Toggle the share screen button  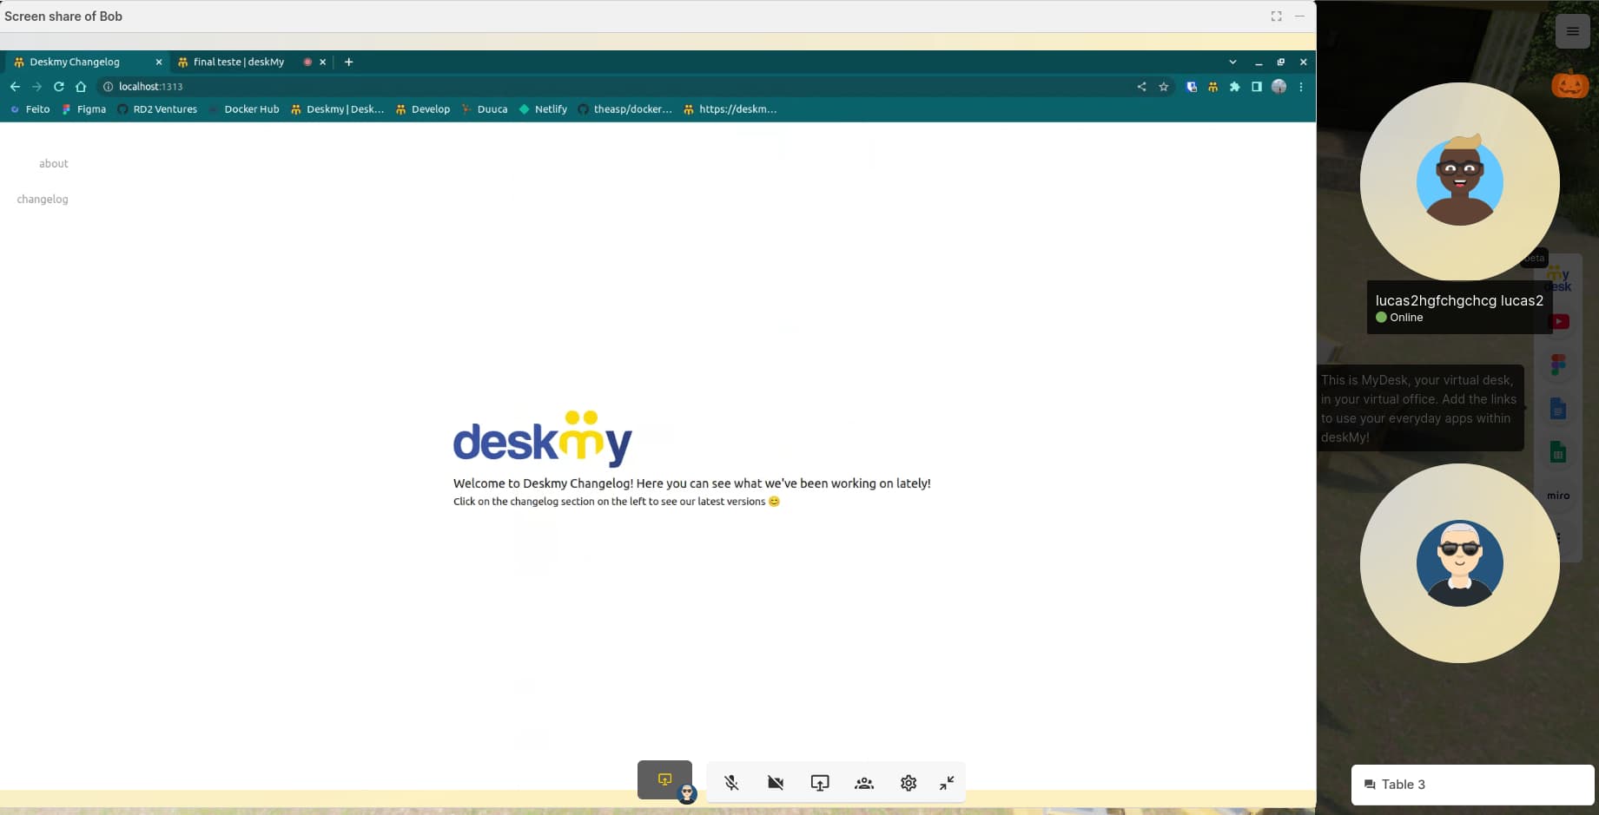click(819, 783)
